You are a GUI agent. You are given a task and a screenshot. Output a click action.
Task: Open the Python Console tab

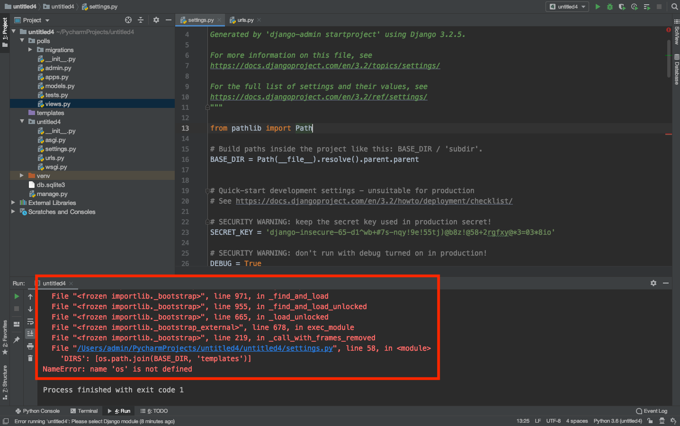(37, 411)
